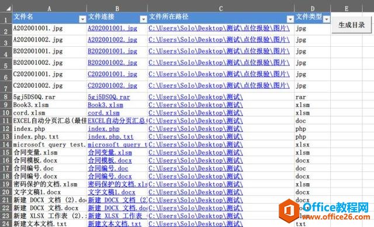Select the rar file type cell

tap(313, 97)
